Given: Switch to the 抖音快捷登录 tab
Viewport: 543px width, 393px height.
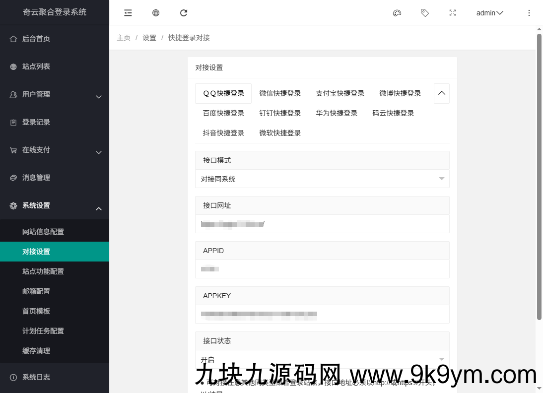Looking at the screenshot, I should [223, 133].
